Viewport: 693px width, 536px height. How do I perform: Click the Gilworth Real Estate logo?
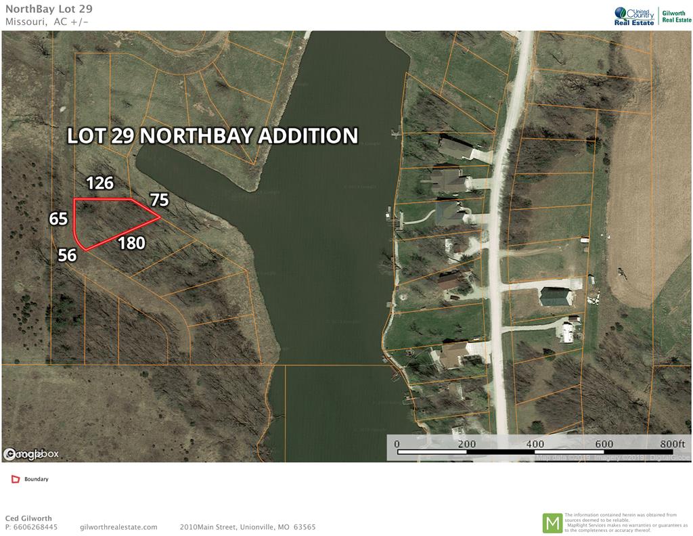pos(676,16)
